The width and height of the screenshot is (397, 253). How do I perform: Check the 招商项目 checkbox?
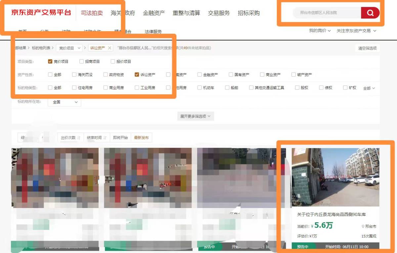82,62
